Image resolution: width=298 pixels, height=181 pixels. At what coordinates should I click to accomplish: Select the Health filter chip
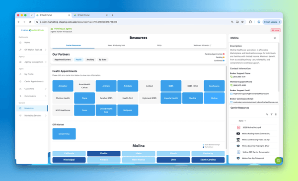[x=78, y=60]
